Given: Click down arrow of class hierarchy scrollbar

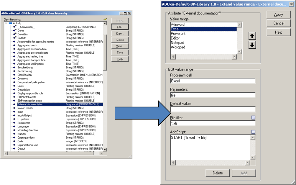Looking at the screenshot, I should (105, 150).
